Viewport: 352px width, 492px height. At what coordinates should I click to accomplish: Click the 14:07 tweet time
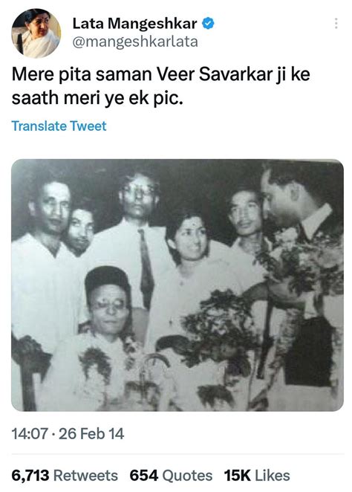coord(30,434)
